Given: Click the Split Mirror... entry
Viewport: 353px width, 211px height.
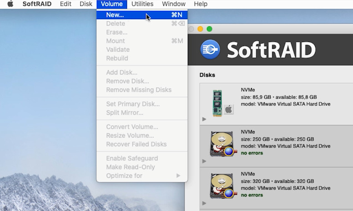Looking at the screenshot, I should click(x=142, y=112).
